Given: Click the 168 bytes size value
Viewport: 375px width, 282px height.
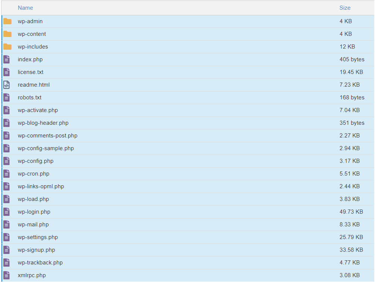Looking at the screenshot, I should point(352,97).
